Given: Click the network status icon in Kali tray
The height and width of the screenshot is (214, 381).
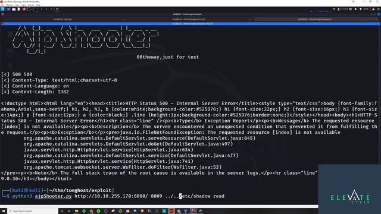Looking at the screenshot, I should tap(339, 9).
